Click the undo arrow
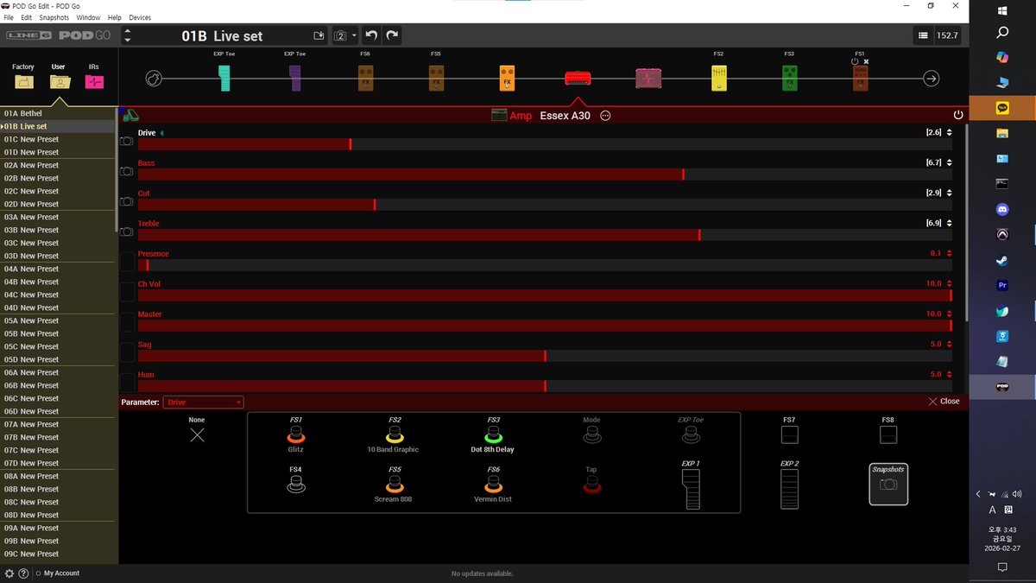The image size is (1036, 583). (x=371, y=35)
